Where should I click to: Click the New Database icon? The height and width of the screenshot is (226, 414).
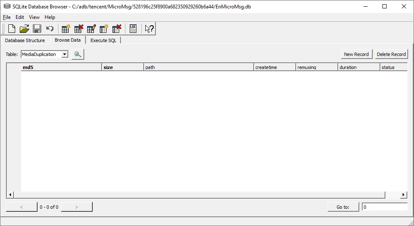(12, 29)
